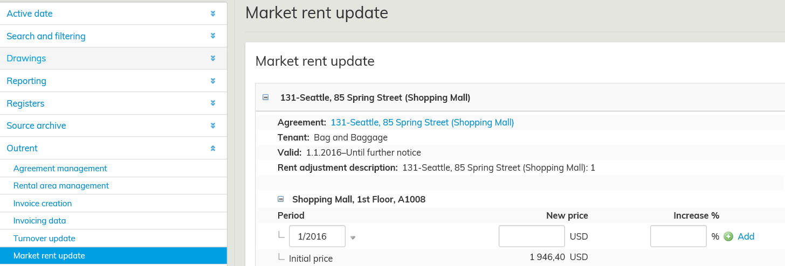Click the Add link
The image size is (785, 266).
tap(746, 236)
